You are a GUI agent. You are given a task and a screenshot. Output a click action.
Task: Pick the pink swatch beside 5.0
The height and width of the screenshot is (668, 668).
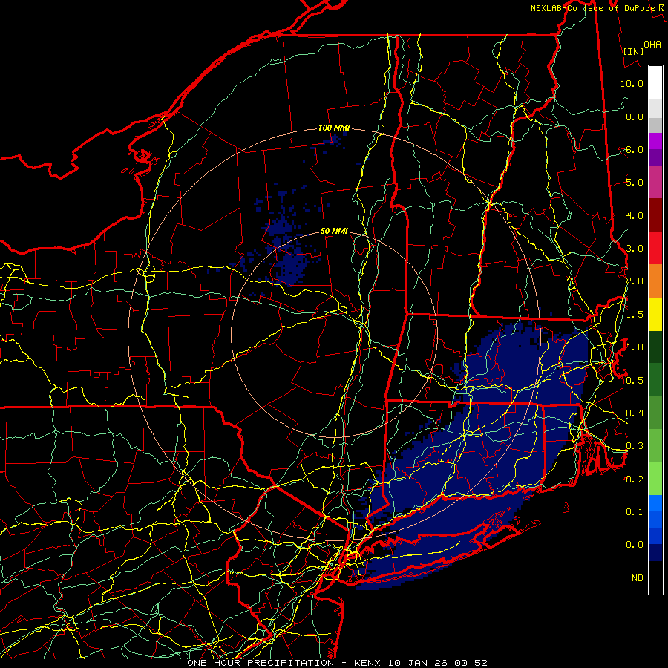(x=655, y=183)
